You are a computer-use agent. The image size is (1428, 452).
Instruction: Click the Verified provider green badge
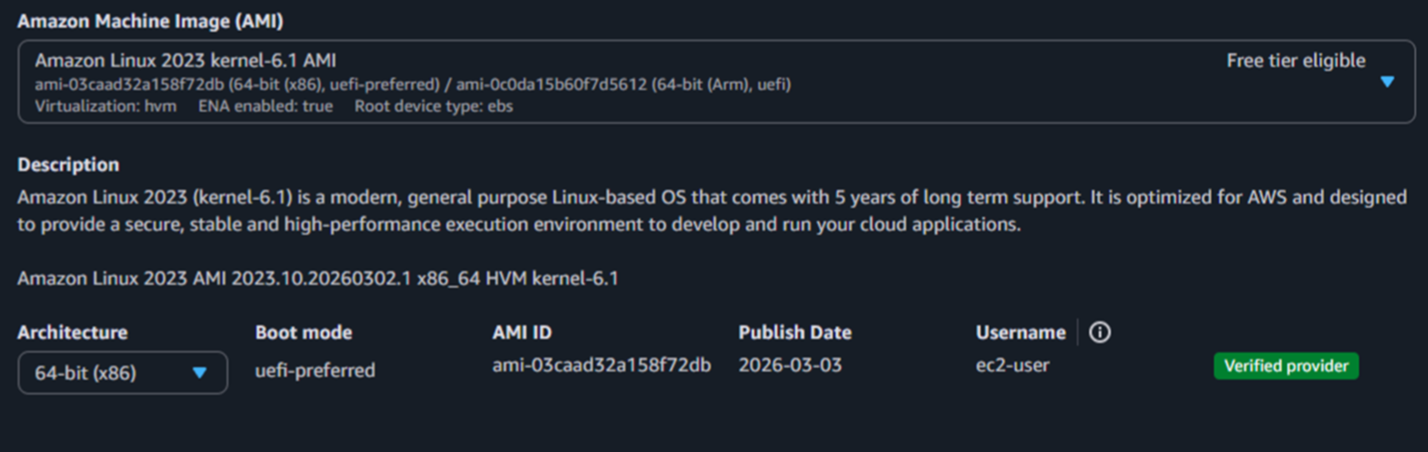coord(1285,366)
